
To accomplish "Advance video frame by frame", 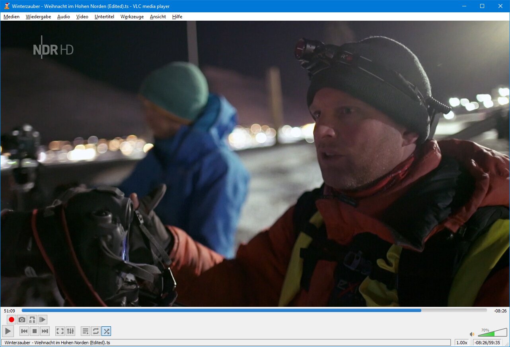I will (43, 320).
